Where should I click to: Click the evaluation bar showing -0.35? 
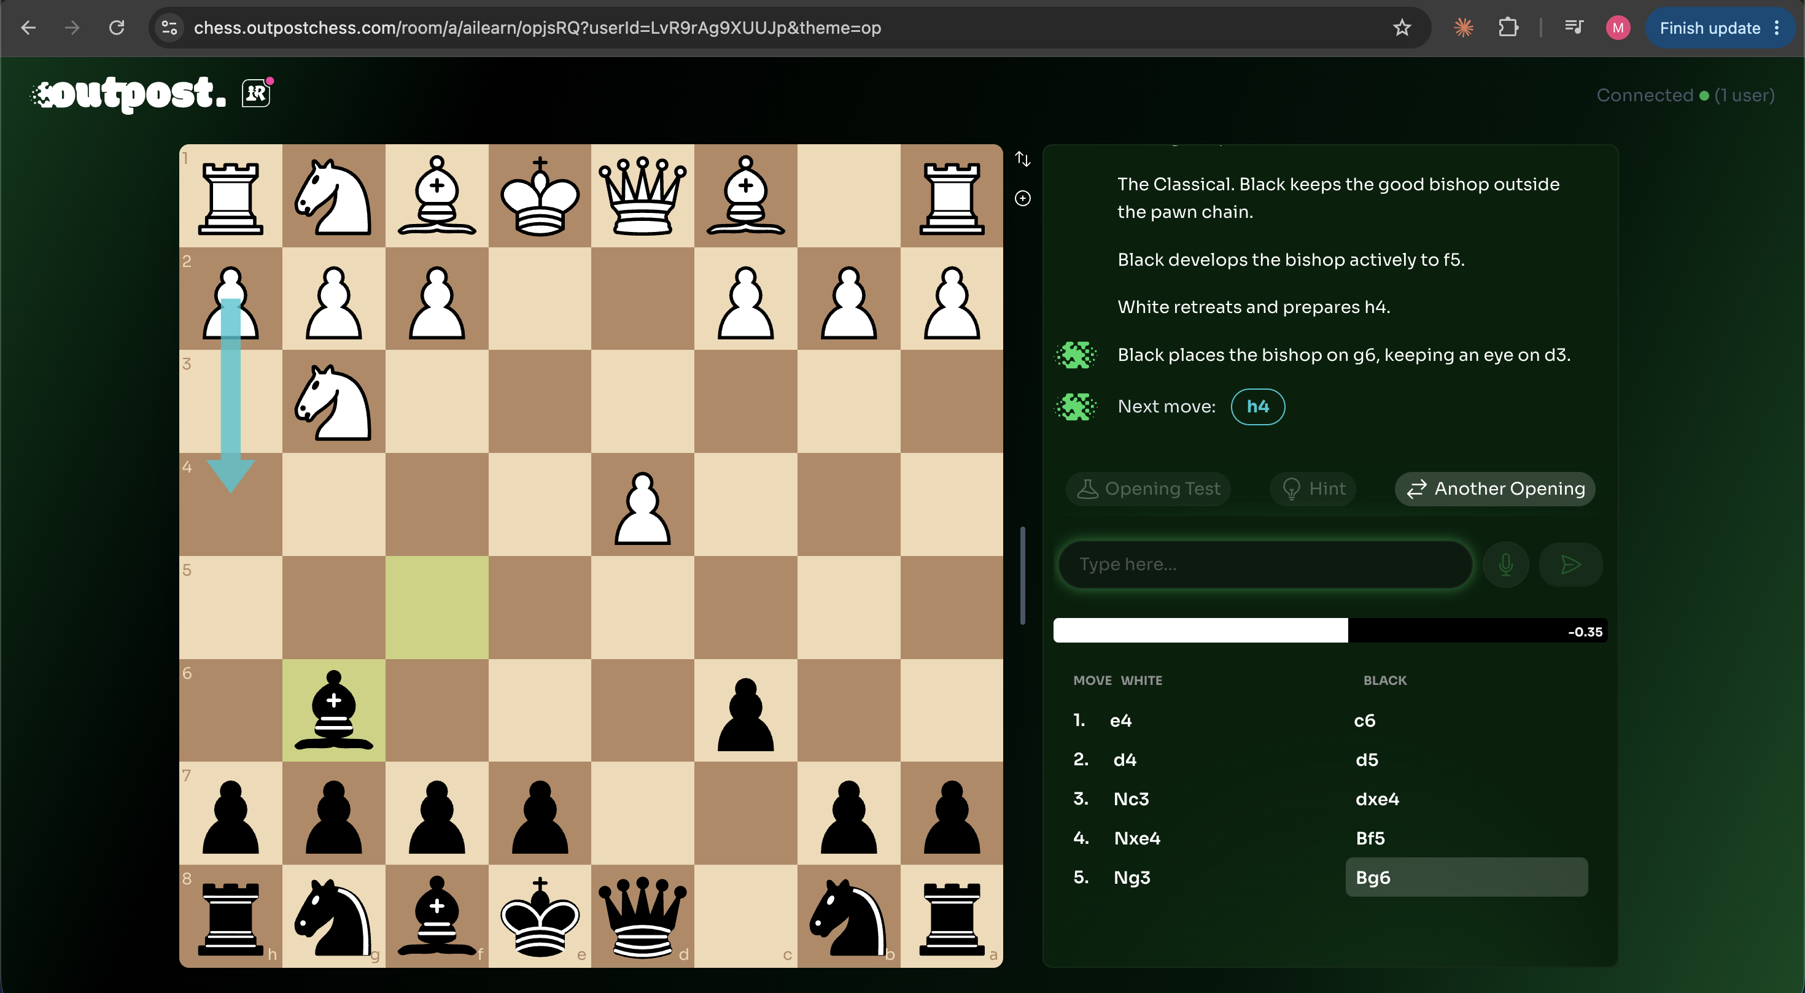1330,631
